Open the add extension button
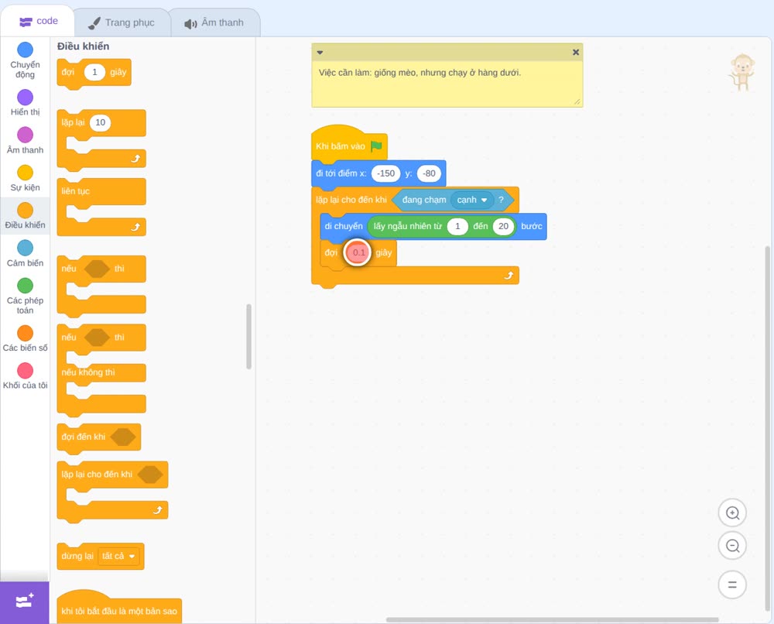The width and height of the screenshot is (774, 624). [x=25, y=602]
